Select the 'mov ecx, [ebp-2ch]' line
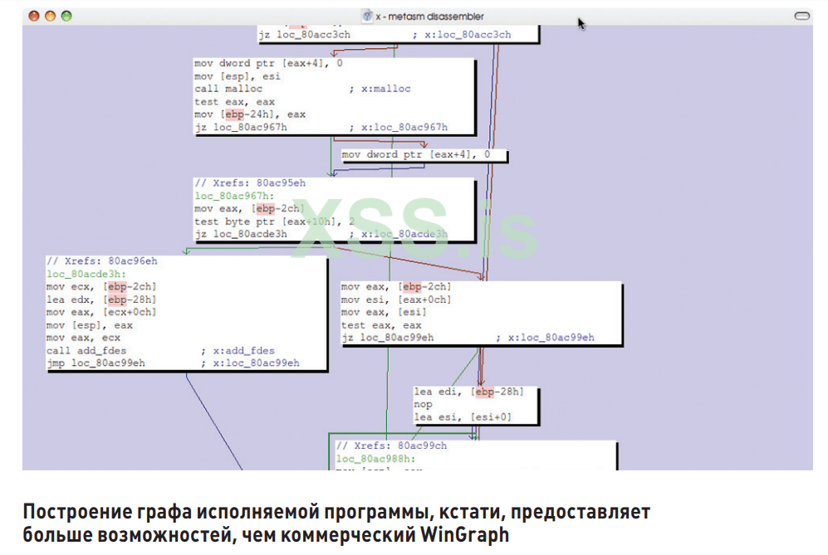 click(x=101, y=287)
